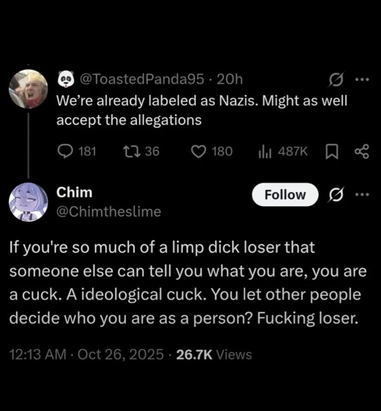381x411 pixels.
Task: Open the @ToastedPanda95 profile handle
Action: (141, 80)
